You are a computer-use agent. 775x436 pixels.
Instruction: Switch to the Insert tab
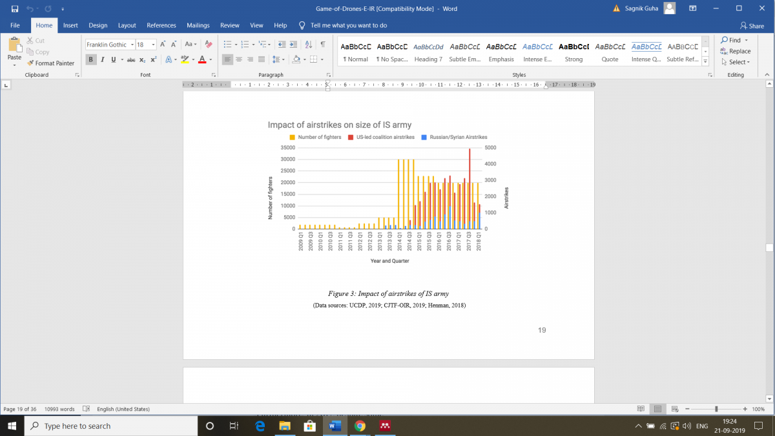(70, 25)
